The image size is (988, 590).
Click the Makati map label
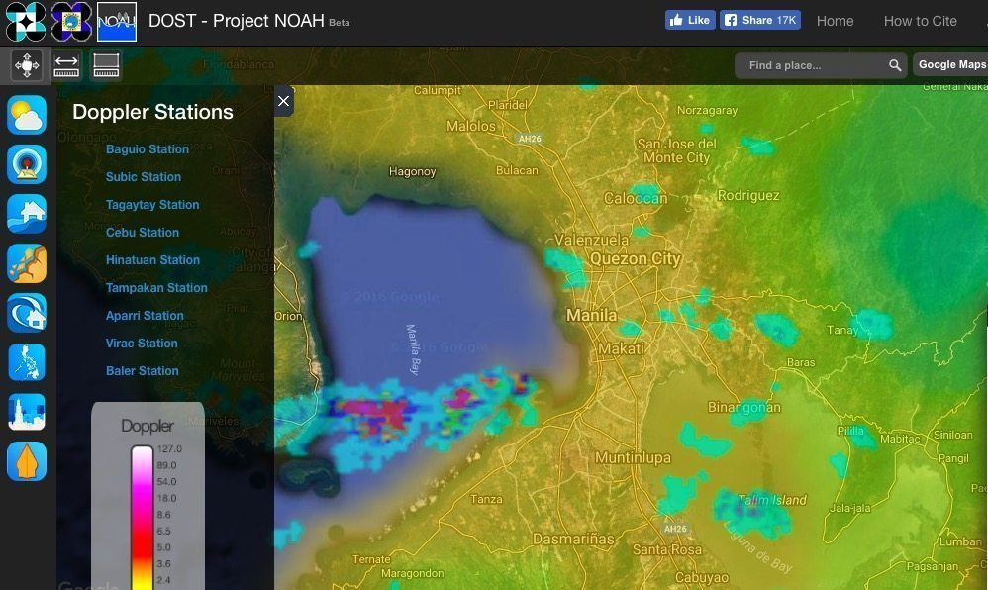coord(622,348)
